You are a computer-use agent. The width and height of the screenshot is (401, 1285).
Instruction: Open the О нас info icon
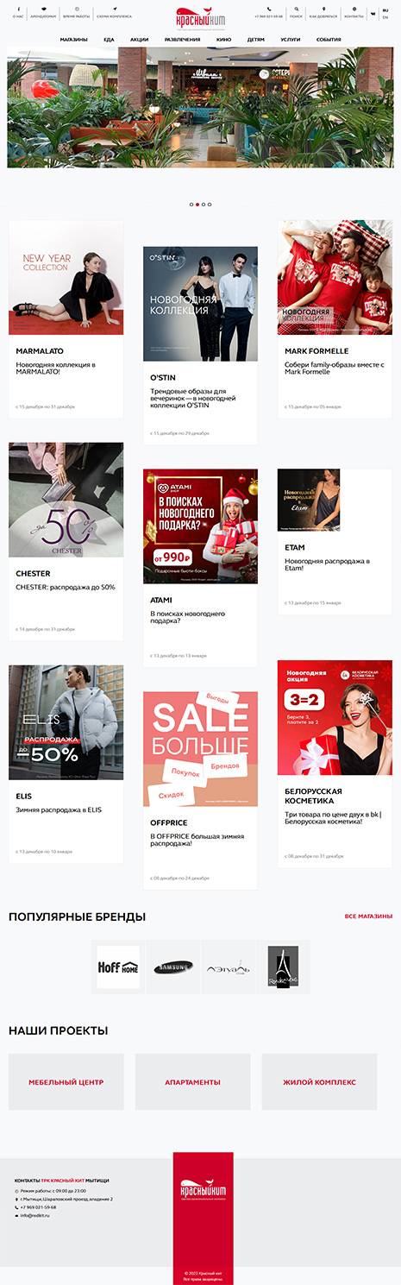[x=17, y=9]
